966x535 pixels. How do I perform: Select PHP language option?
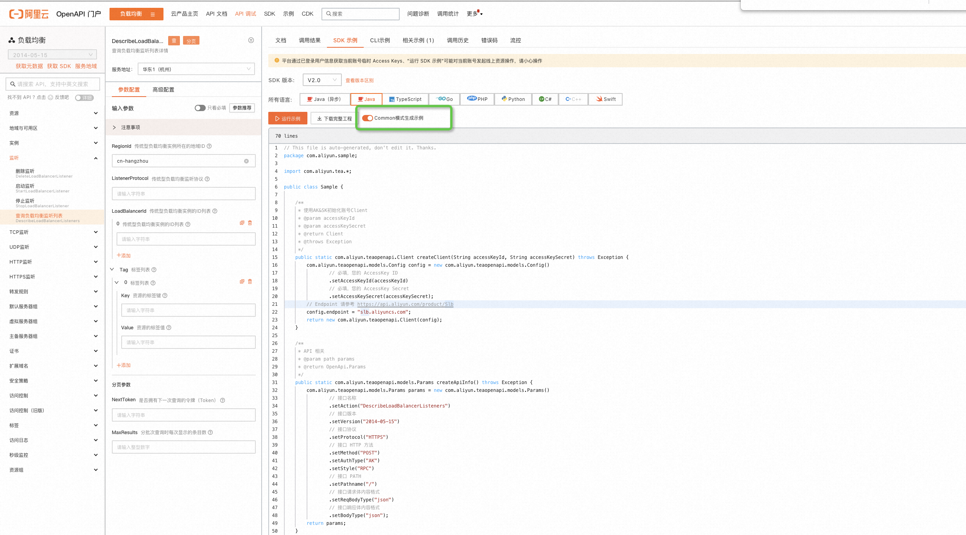pos(477,99)
